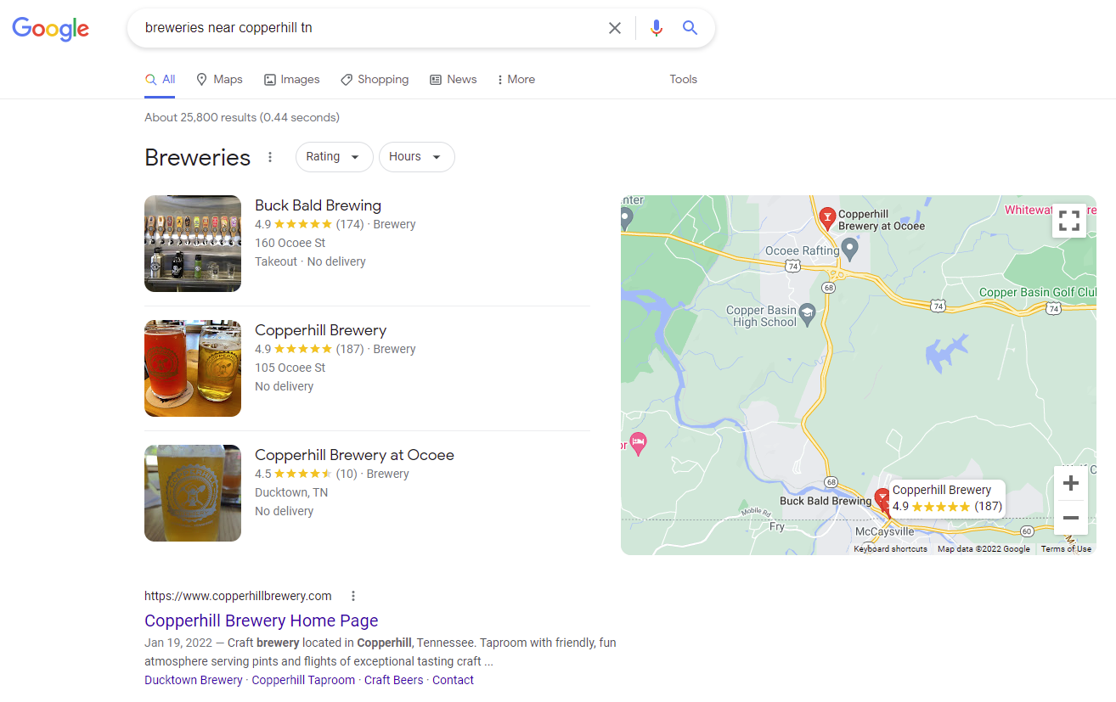Open the map Keyboard shortcuts
1116x702 pixels.
tap(890, 549)
